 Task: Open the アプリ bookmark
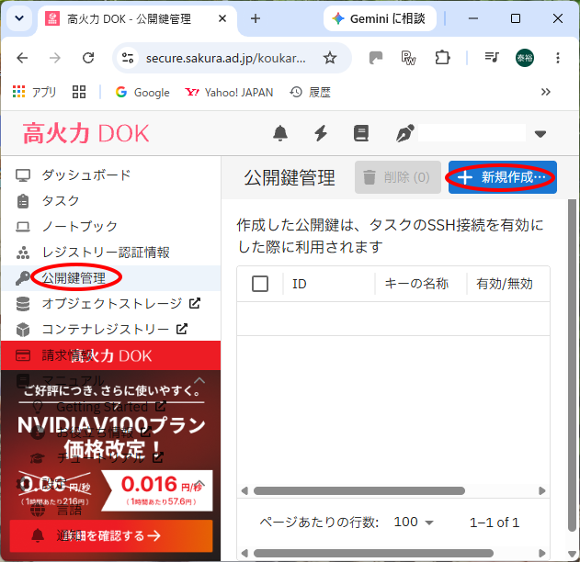click(x=34, y=92)
